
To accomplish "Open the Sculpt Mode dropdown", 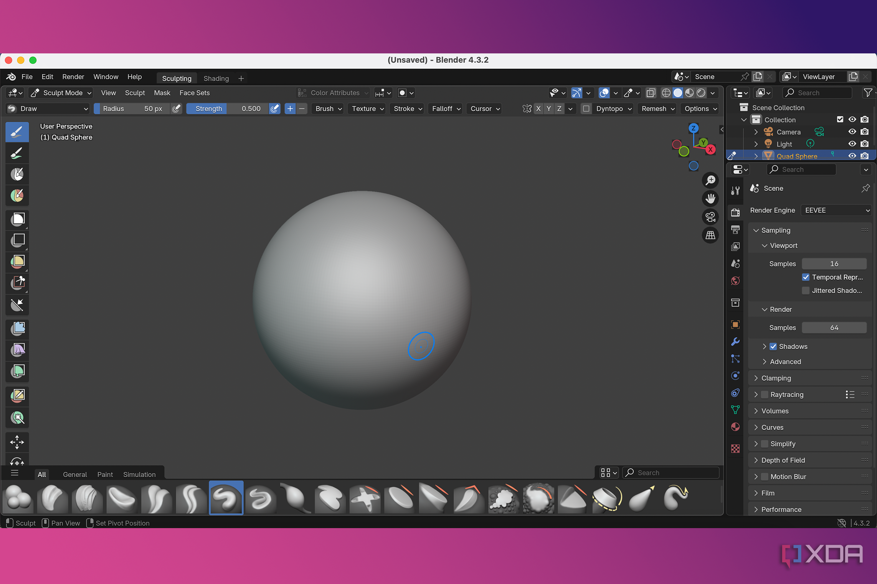I will (61, 93).
